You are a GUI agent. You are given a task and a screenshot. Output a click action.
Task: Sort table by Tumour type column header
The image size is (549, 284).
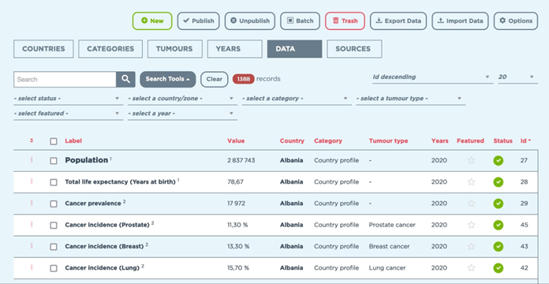coord(388,141)
